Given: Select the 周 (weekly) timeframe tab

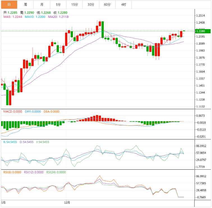Looking at the screenshot, I should (26, 4).
